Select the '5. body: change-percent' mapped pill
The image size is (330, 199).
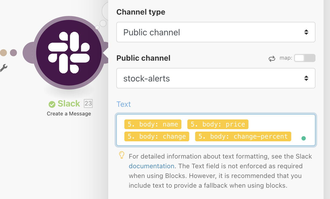[x=243, y=136]
